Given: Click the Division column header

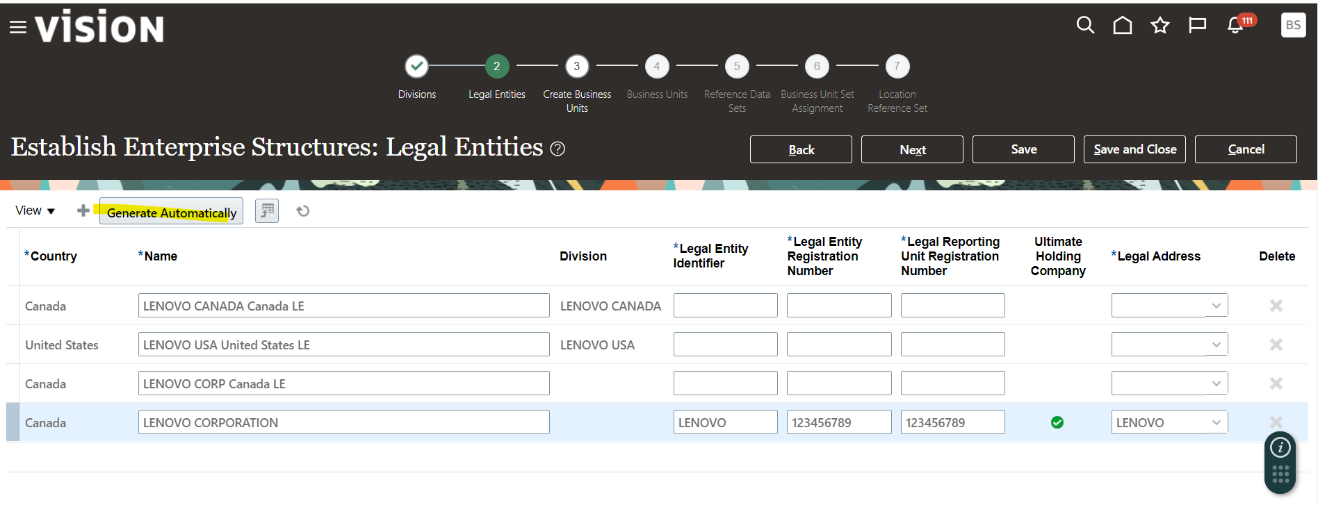Looking at the screenshot, I should (583, 256).
